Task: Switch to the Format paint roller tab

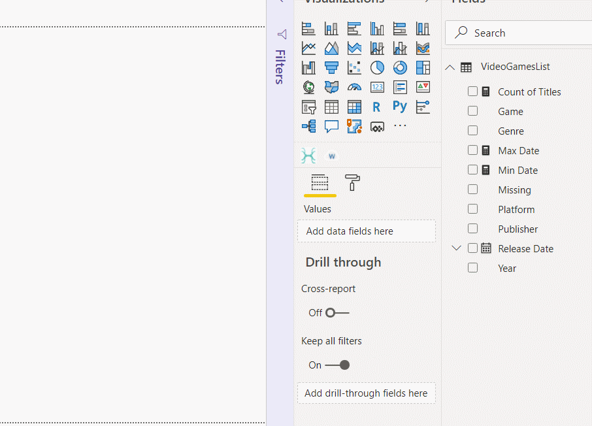Action: [352, 183]
